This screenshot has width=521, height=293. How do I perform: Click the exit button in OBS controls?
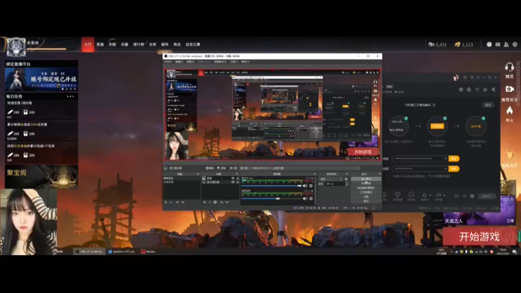click(366, 201)
